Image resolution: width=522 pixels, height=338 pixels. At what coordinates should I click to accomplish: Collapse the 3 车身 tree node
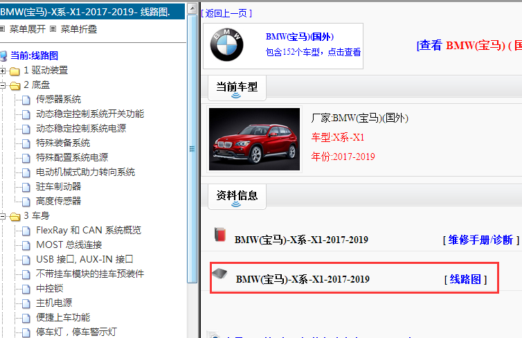(x=3, y=216)
